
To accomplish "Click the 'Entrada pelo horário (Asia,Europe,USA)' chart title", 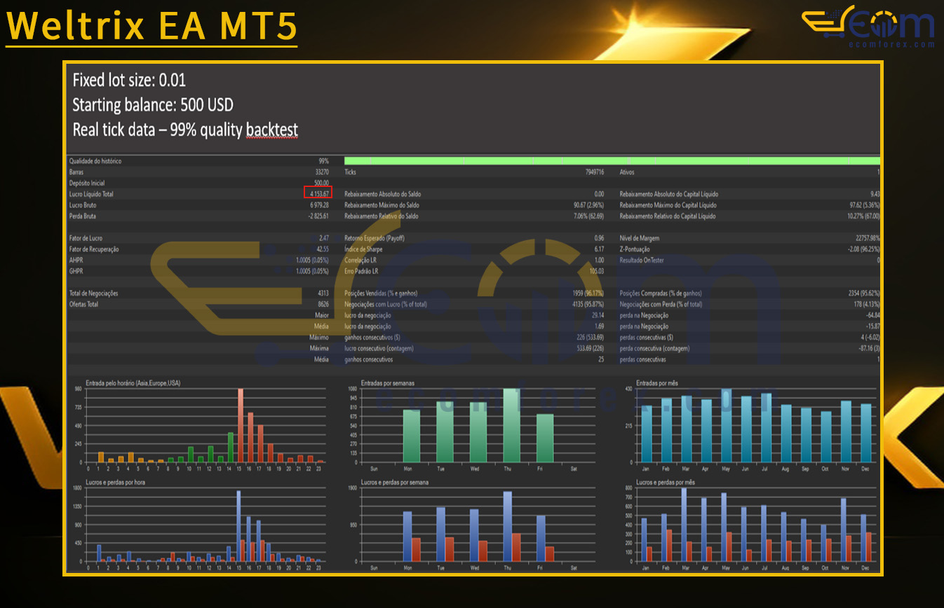I will tap(133, 383).
